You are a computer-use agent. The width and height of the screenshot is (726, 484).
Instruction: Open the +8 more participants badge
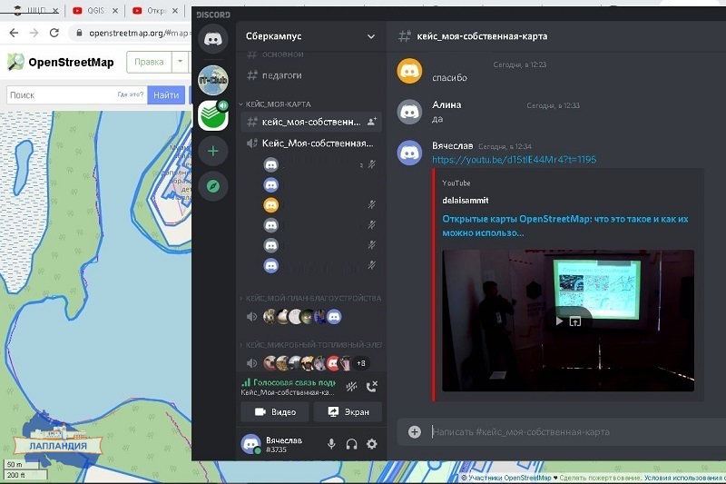[360, 363]
